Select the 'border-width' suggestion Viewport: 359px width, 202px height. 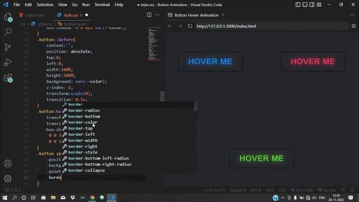128,140
